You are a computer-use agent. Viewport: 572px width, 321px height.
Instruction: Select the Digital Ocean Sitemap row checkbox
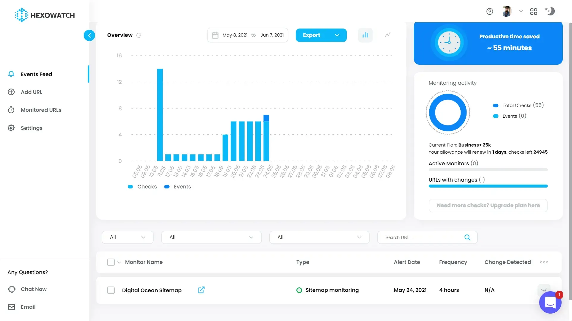click(111, 290)
